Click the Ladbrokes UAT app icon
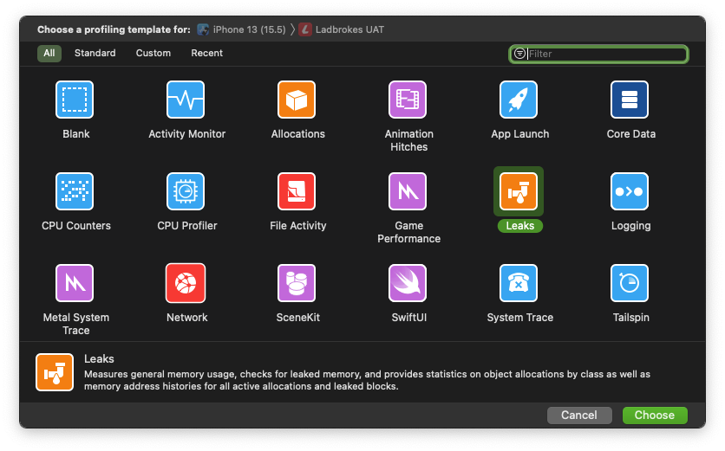The height and width of the screenshot is (451, 725). pyautogui.click(x=305, y=29)
